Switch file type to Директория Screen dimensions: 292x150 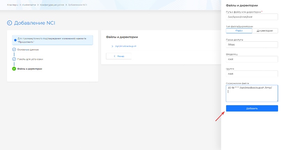(265, 31)
